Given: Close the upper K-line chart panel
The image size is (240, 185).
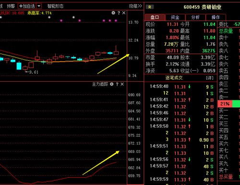Looking at the screenshot, I should pyautogui.click(x=124, y=13).
